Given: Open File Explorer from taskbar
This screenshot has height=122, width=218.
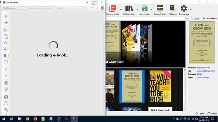Looking at the screenshot, I should [19, 119].
